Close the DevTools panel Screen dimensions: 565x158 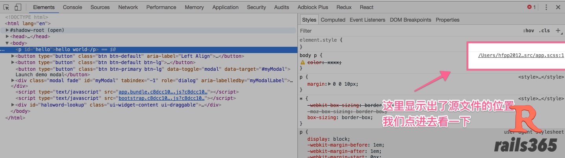coord(558,7)
